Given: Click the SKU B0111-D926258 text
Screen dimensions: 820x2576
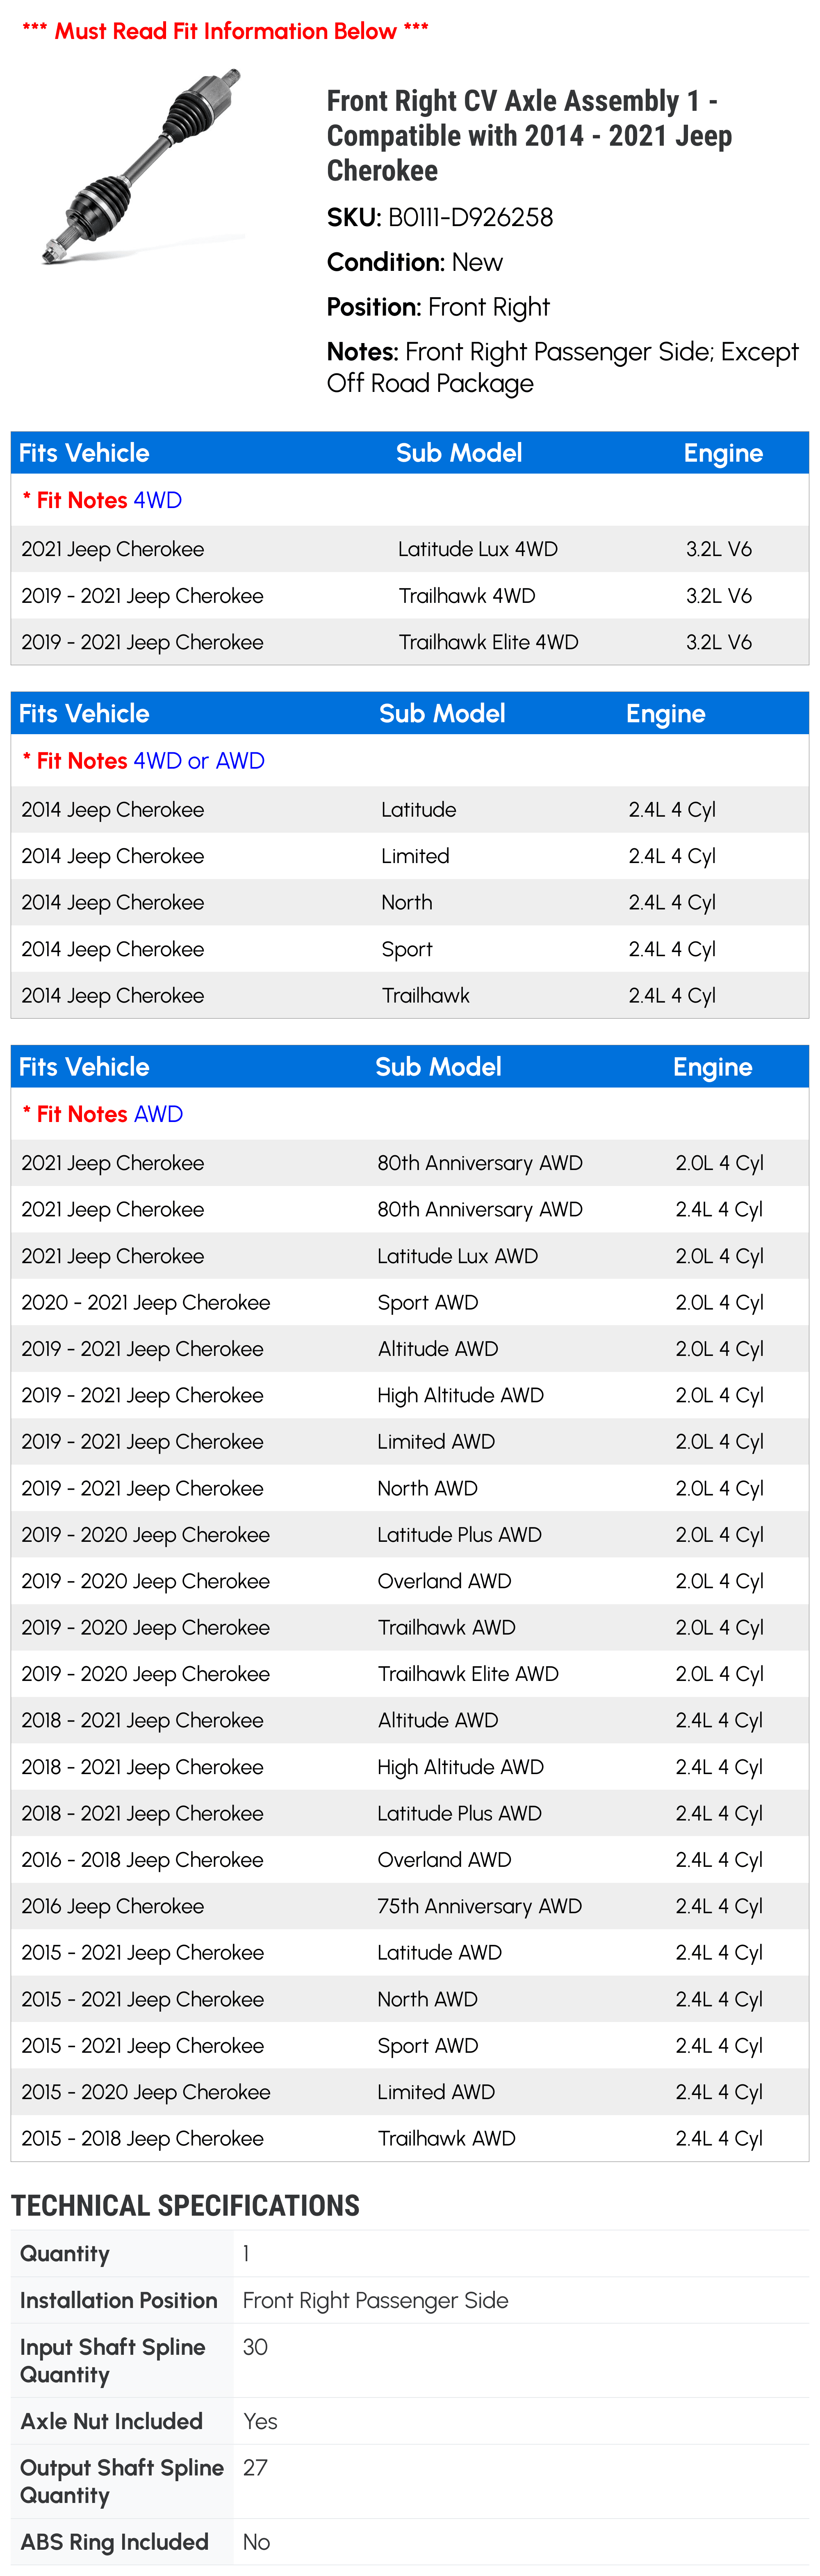Looking at the screenshot, I should [x=440, y=217].
